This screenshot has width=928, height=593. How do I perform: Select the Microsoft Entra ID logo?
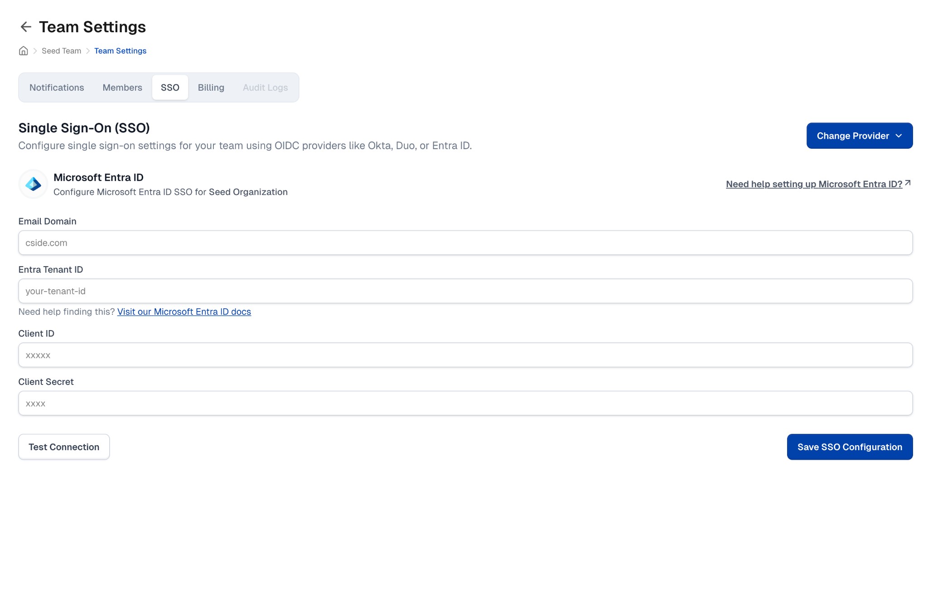tap(33, 184)
